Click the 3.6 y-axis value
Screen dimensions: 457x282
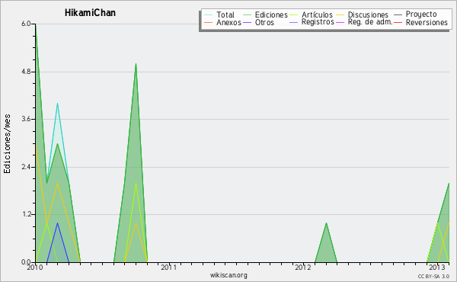click(26, 119)
